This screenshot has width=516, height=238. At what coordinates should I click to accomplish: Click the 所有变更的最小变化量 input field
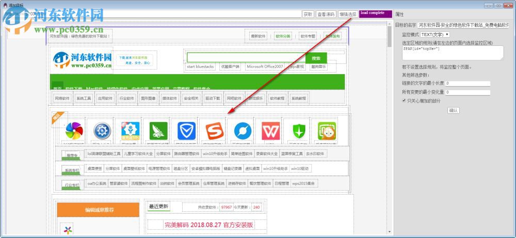tap(468, 93)
